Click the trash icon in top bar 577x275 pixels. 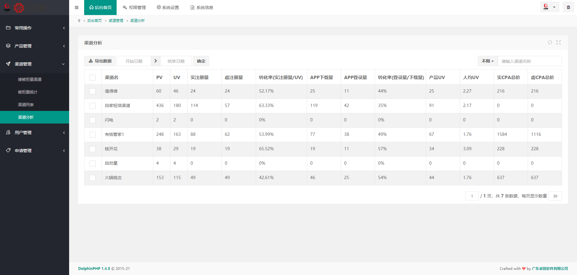tap(568, 7)
